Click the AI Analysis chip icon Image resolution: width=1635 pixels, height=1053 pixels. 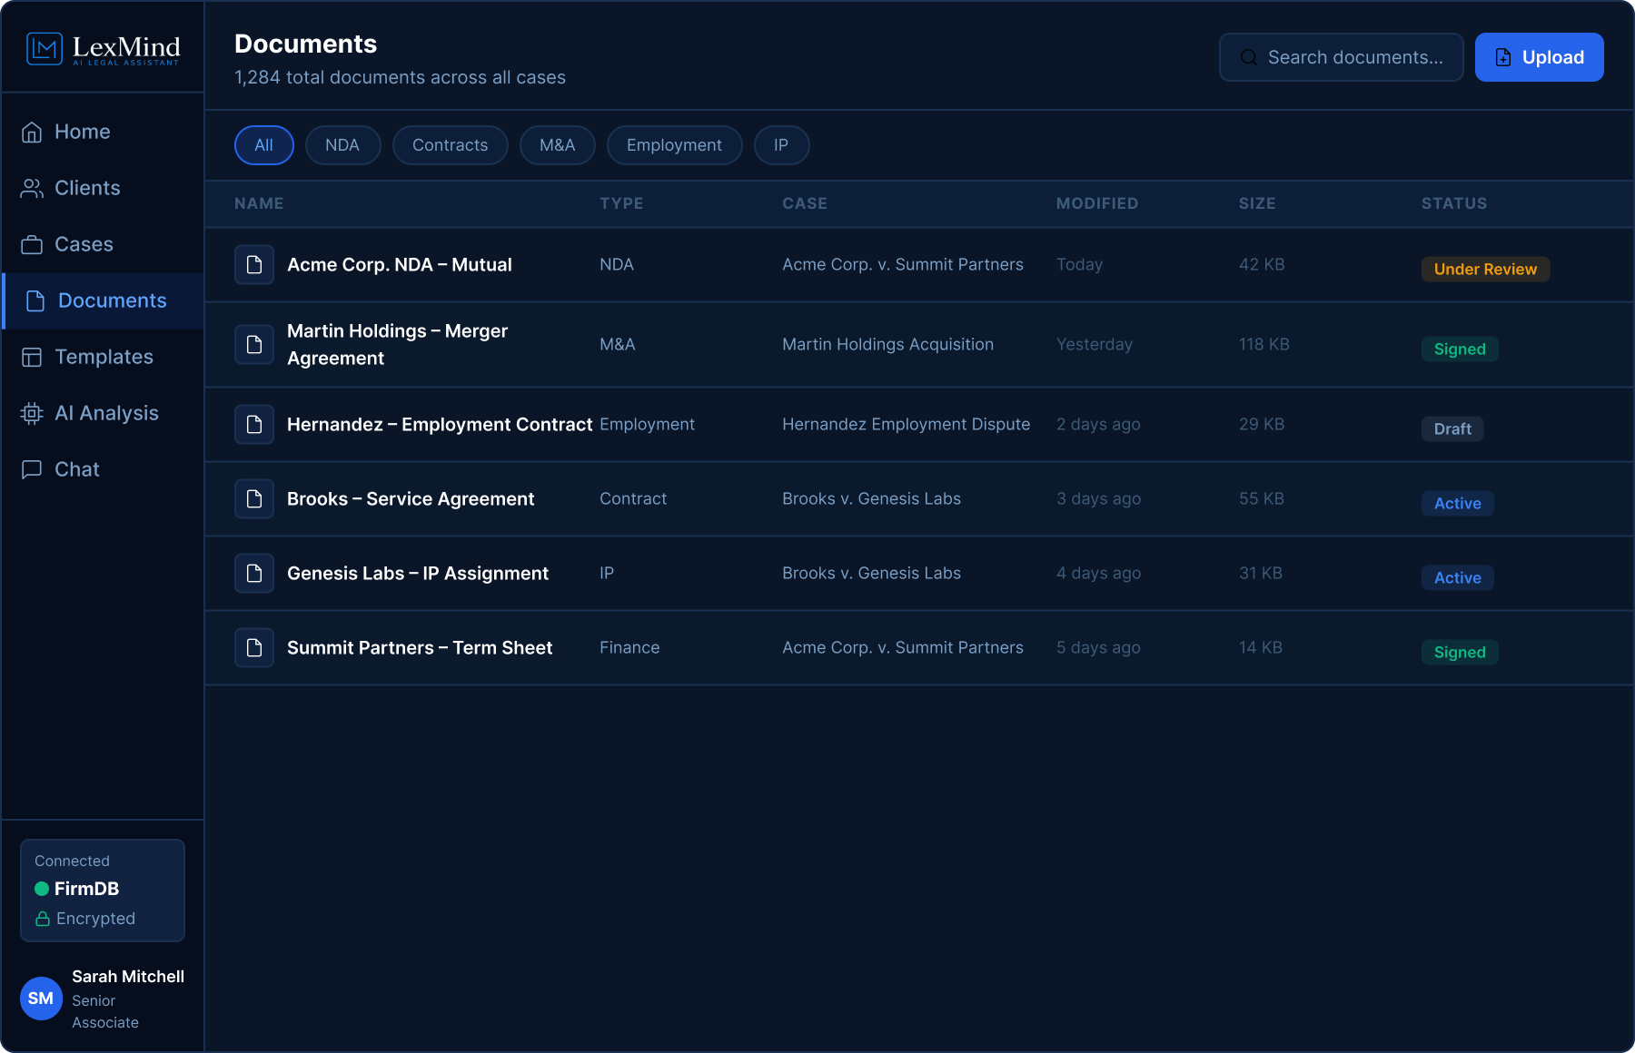(x=32, y=414)
